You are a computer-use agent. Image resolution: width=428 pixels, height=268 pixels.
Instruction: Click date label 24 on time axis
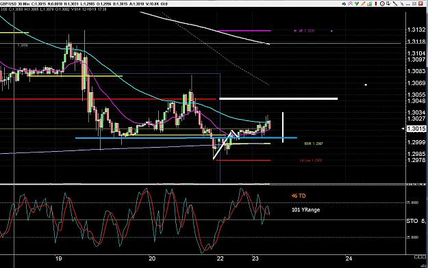click(x=349, y=258)
